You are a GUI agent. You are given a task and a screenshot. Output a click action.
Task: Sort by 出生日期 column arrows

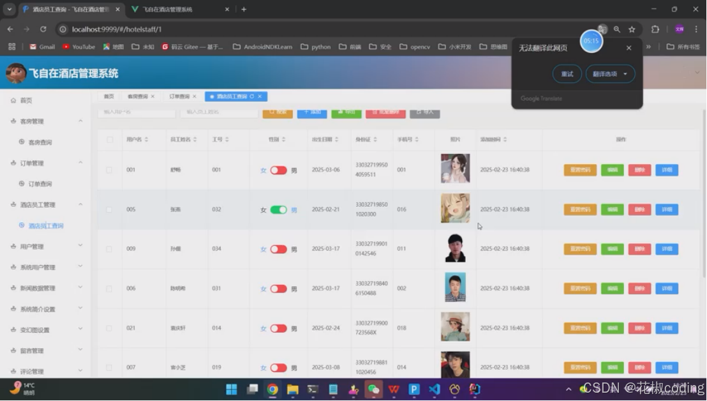pos(336,140)
